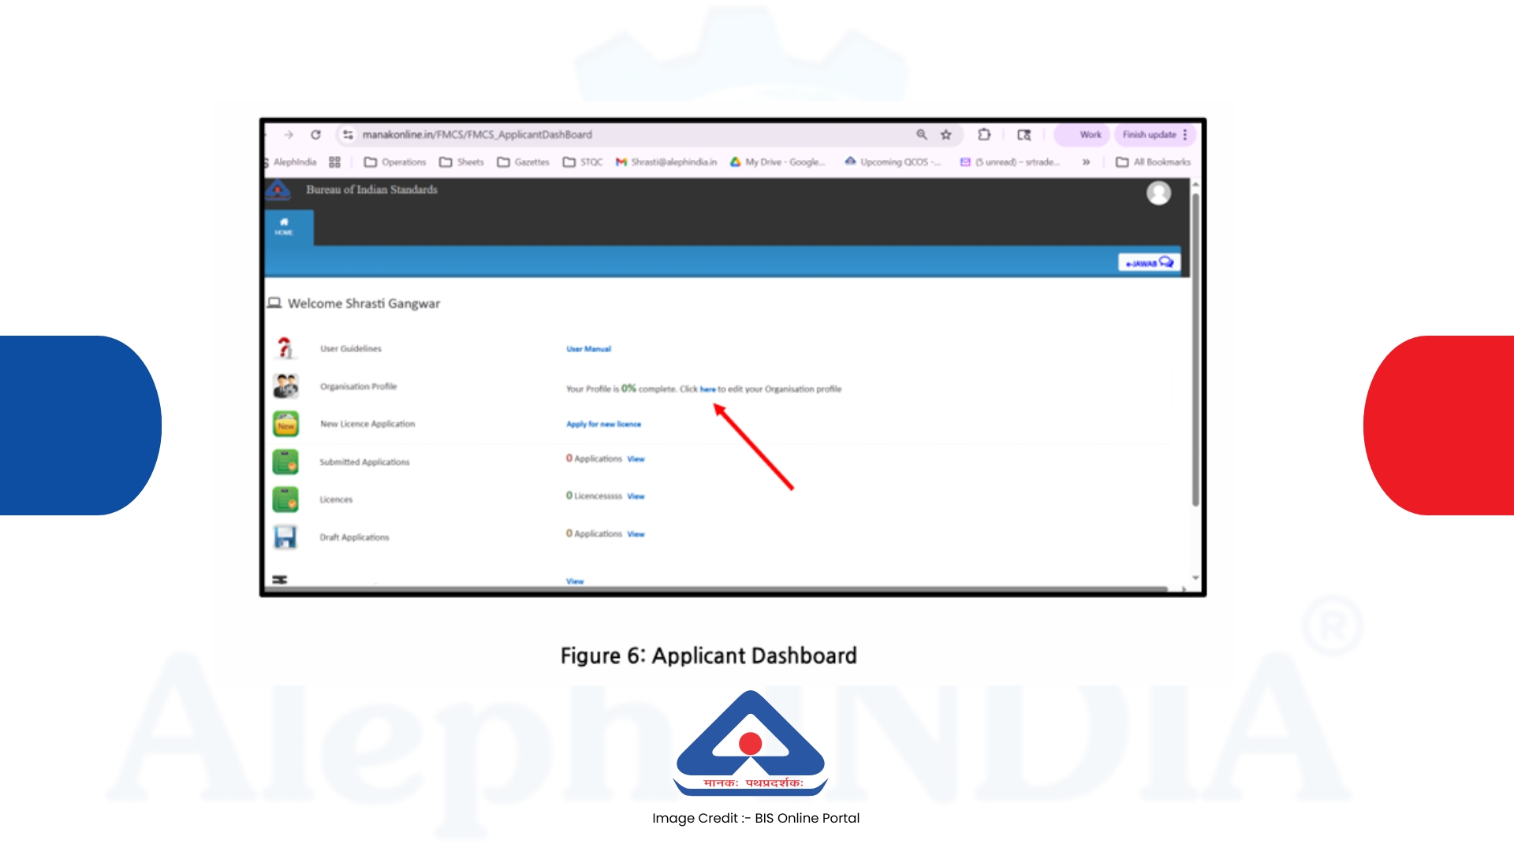Open the extensions puzzle icon

pyautogui.click(x=984, y=135)
